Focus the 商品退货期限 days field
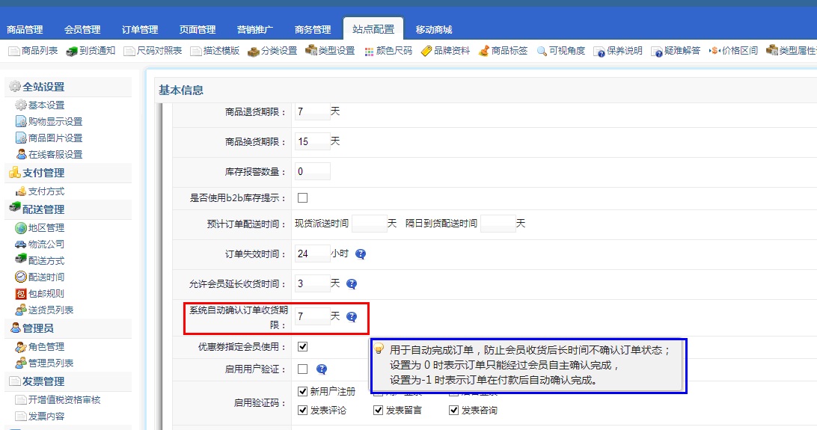Image resolution: width=817 pixels, height=430 pixels. [x=313, y=111]
